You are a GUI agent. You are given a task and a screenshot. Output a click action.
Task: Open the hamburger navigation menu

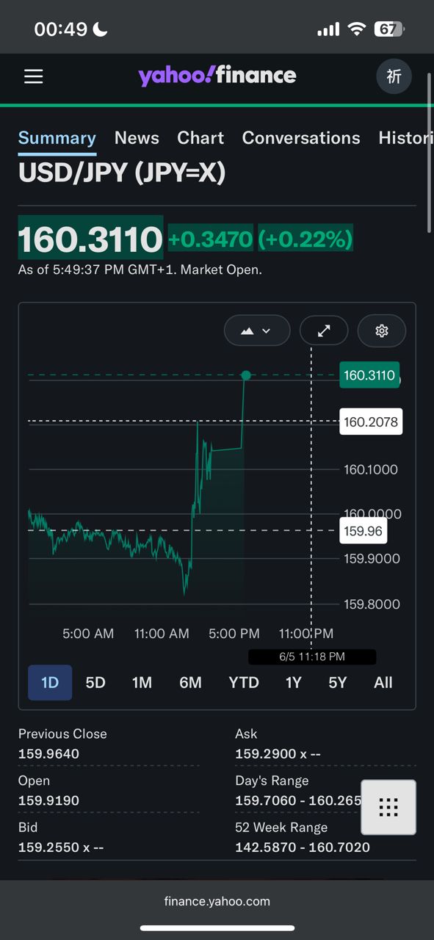pos(34,76)
